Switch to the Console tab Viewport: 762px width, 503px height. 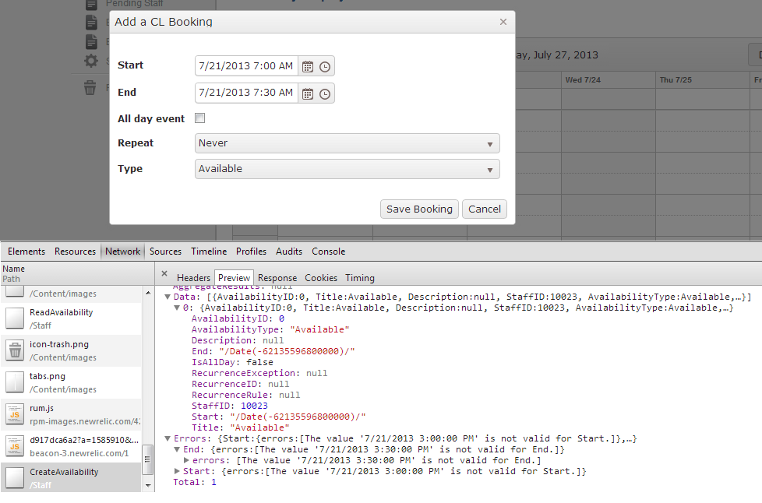pos(329,251)
